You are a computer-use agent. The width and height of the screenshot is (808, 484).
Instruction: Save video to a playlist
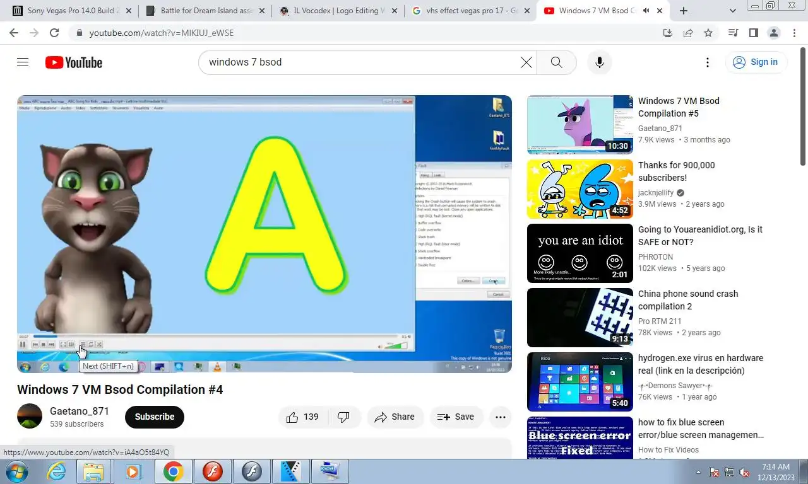(456, 417)
